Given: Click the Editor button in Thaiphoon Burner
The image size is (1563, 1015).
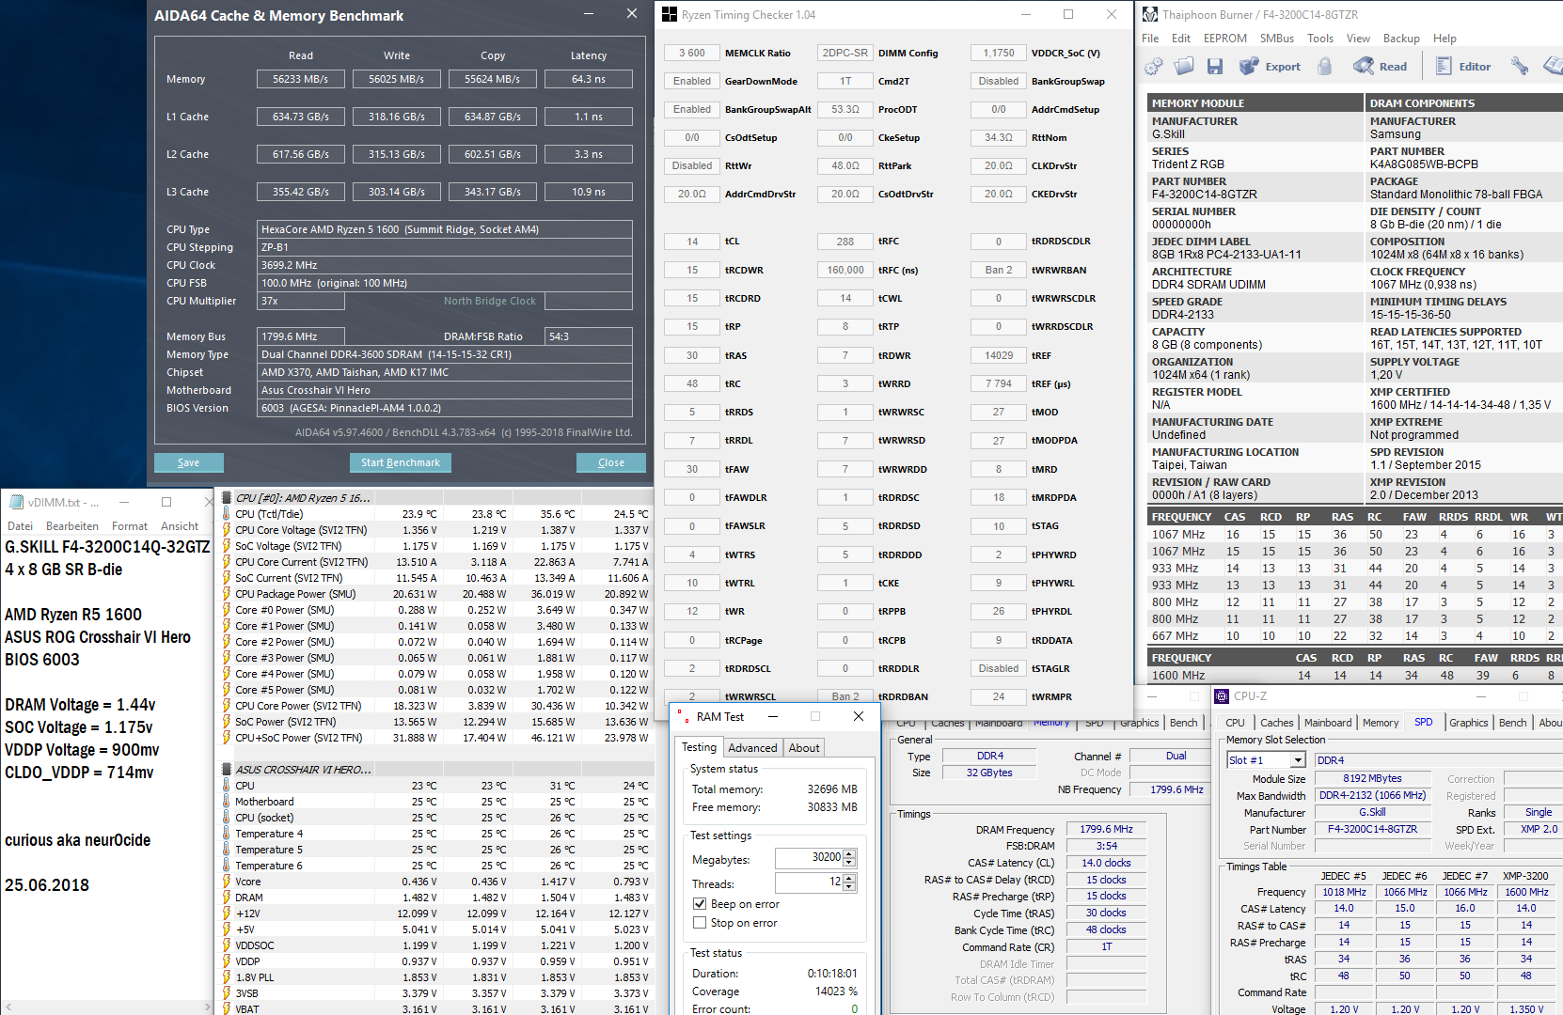Looking at the screenshot, I should pyautogui.click(x=1463, y=66).
